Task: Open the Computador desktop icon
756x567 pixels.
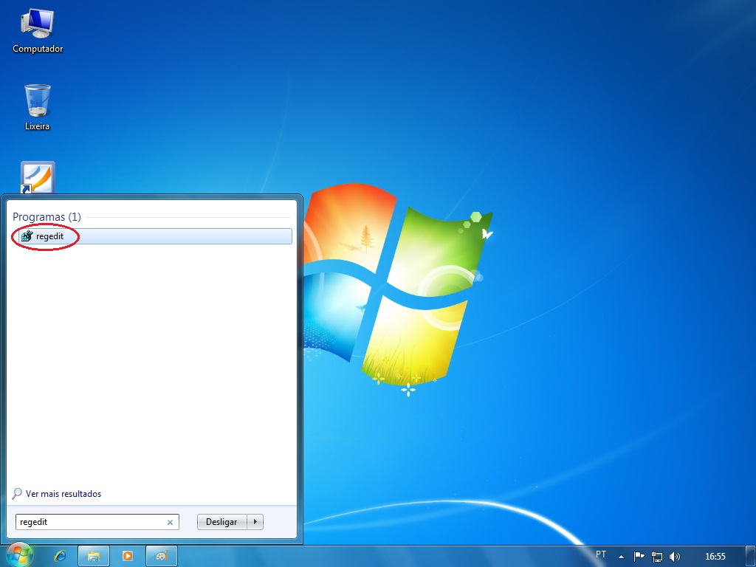Action: (x=38, y=31)
